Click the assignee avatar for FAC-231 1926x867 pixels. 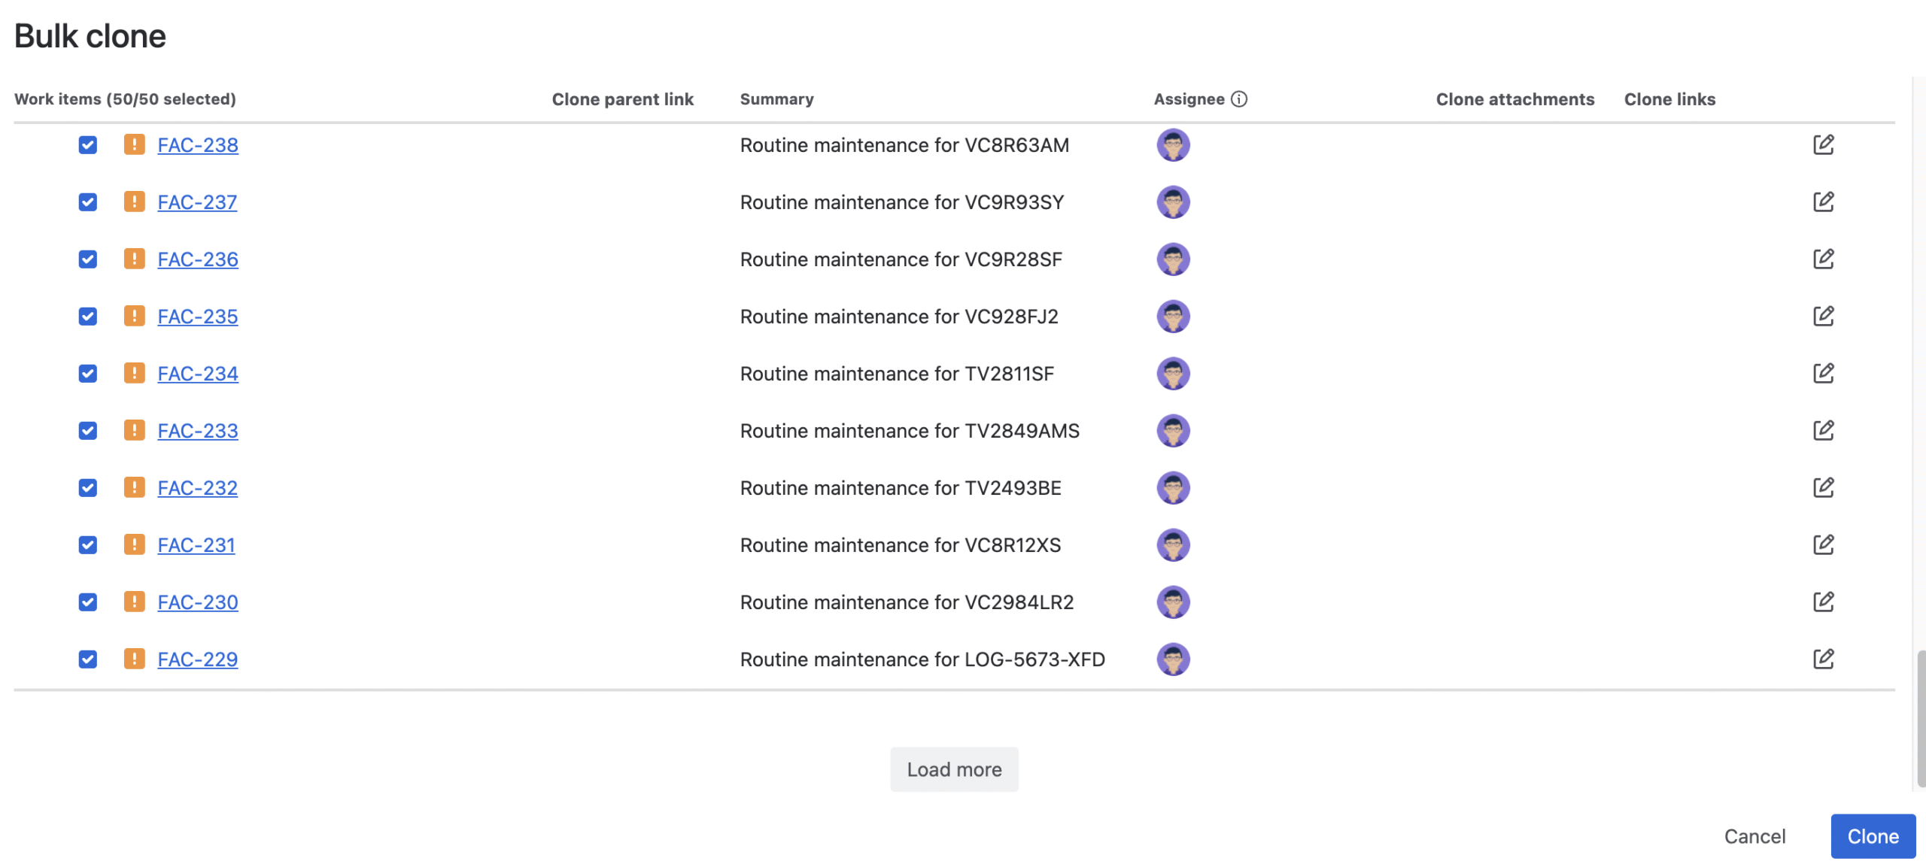(1173, 544)
